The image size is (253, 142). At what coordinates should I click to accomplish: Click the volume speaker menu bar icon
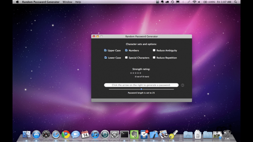coord(199,2)
